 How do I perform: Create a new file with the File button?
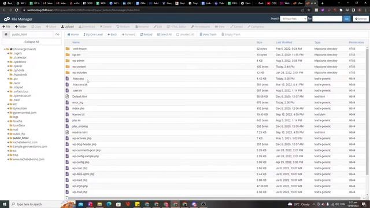tap(6, 27)
